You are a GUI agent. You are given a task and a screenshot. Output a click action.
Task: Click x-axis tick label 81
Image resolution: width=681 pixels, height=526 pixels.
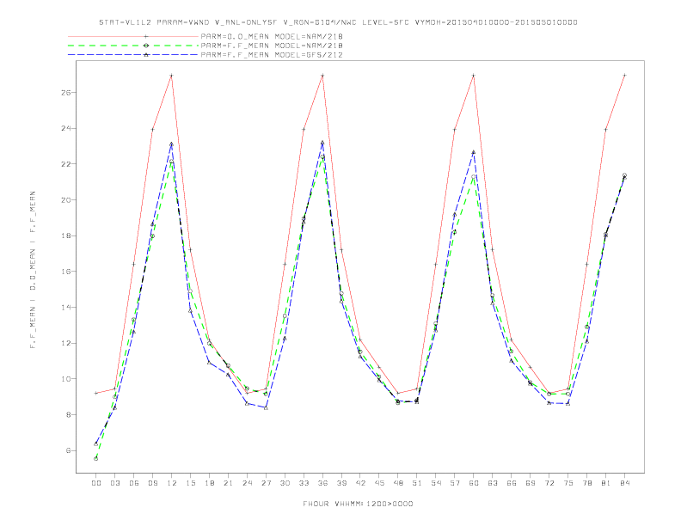click(606, 483)
